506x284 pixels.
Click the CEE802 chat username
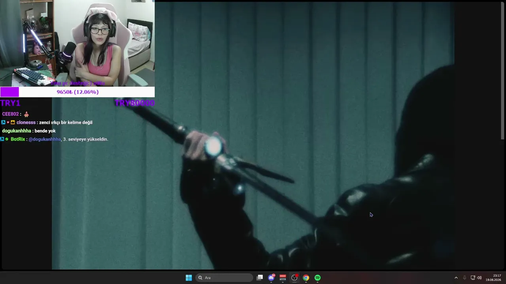10,114
